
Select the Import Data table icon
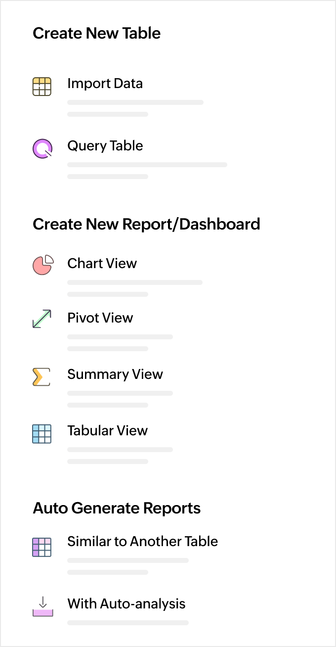42,87
